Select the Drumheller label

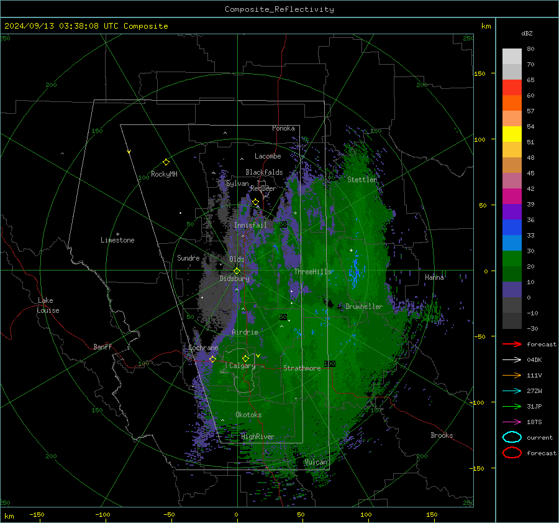[x=364, y=307]
